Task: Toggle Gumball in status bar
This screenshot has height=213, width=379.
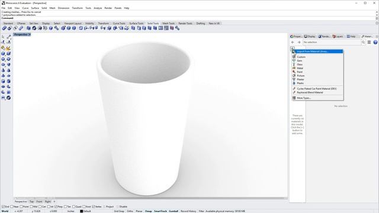Action: click(174, 211)
